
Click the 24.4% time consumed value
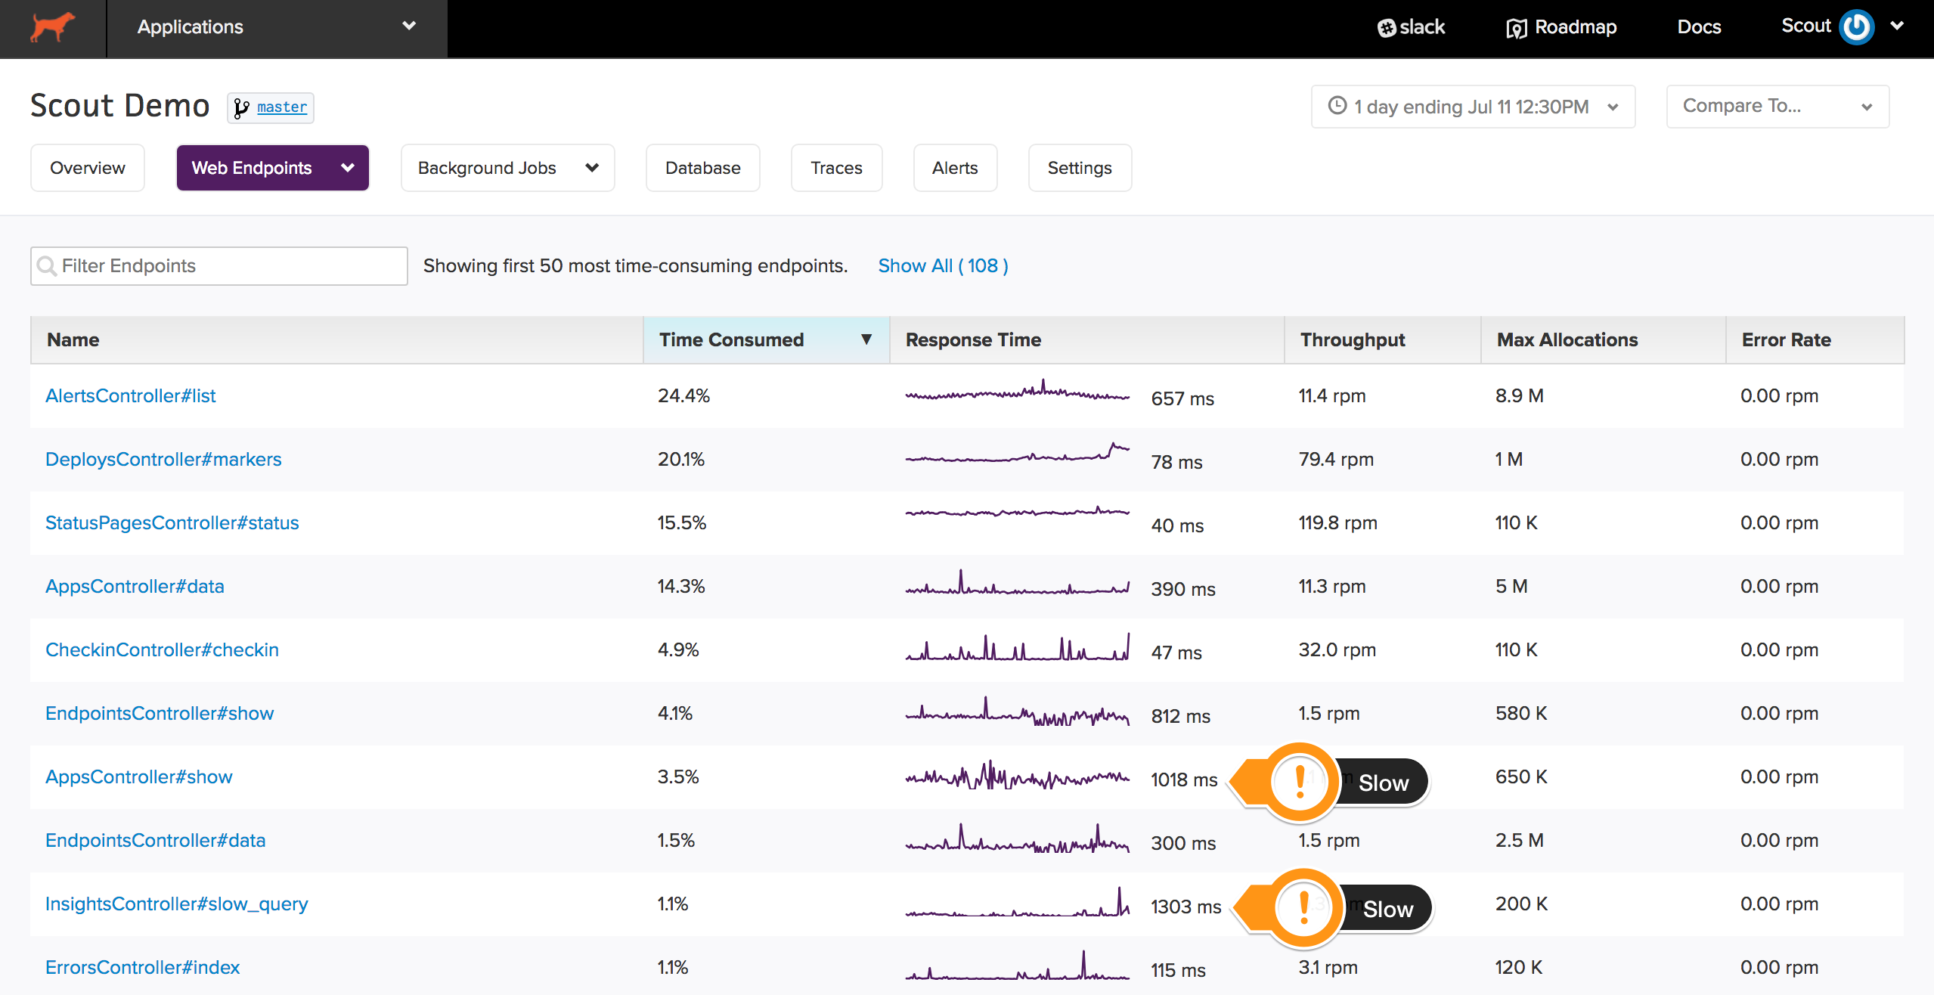tap(683, 396)
